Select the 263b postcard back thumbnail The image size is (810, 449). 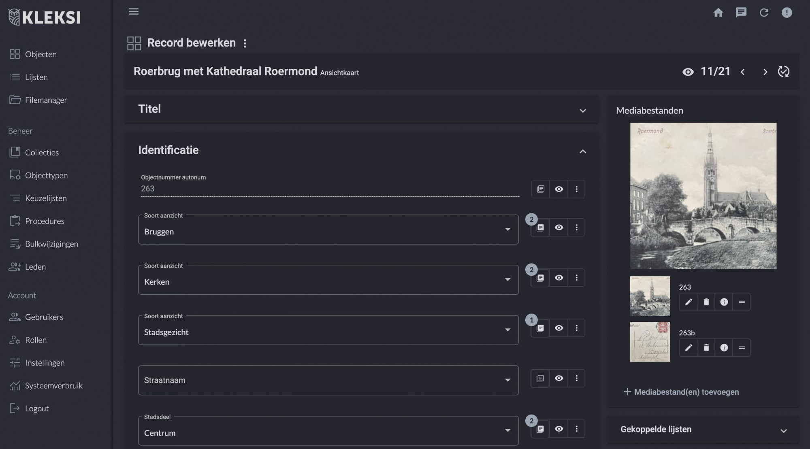click(650, 342)
